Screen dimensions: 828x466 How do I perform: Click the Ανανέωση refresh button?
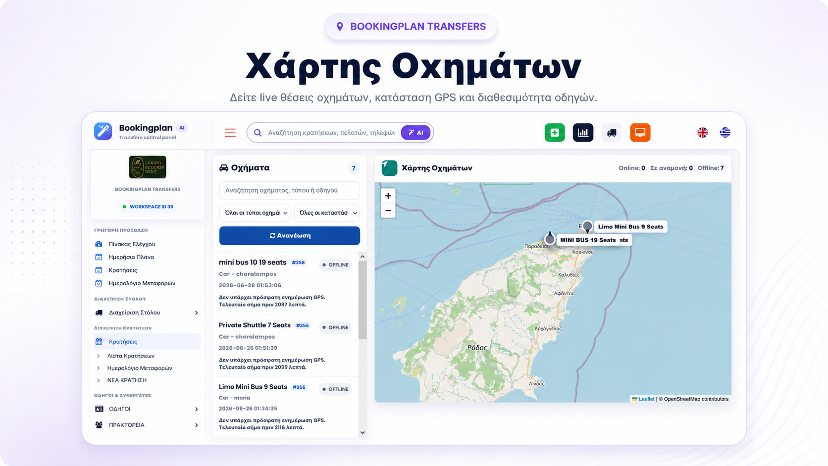[x=289, y=236]
